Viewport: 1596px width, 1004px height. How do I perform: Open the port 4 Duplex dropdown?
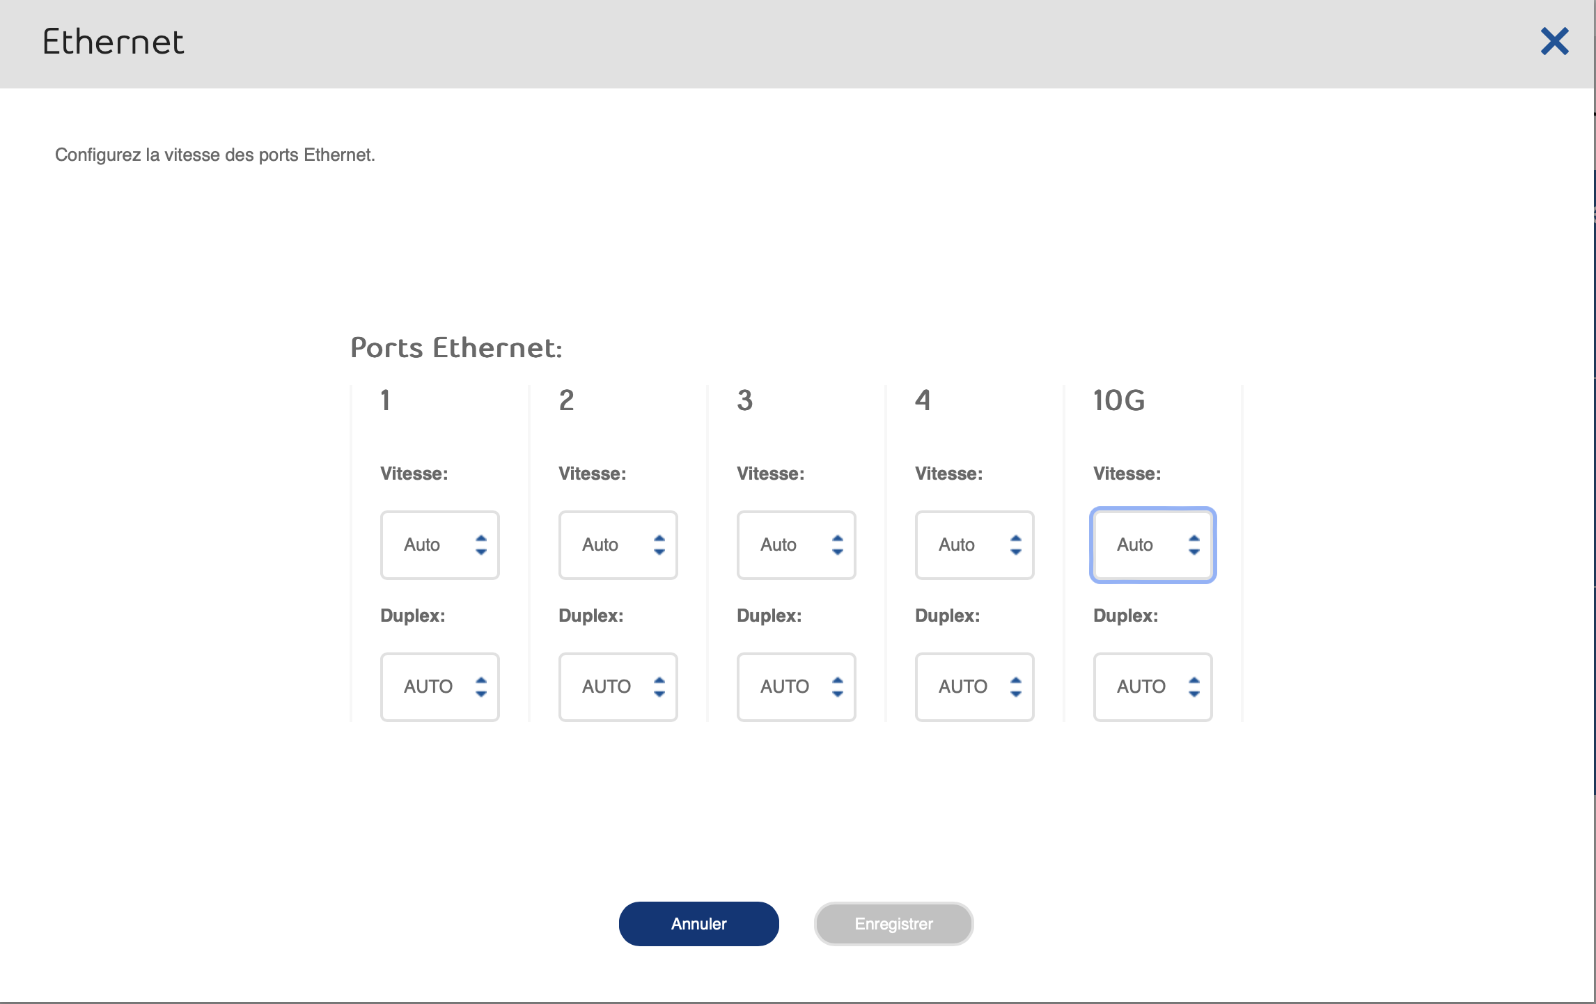[967, 687]
